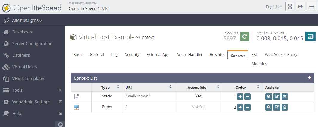
Task: Open the real-time stats chart icon
Action: (310, 36)
